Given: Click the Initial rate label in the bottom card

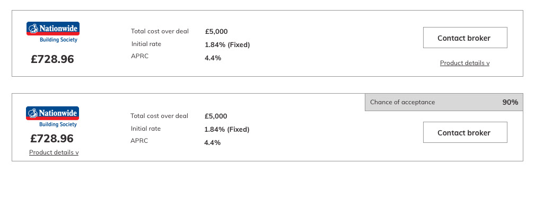Looking at the screenshot, I should click(146, 129).
